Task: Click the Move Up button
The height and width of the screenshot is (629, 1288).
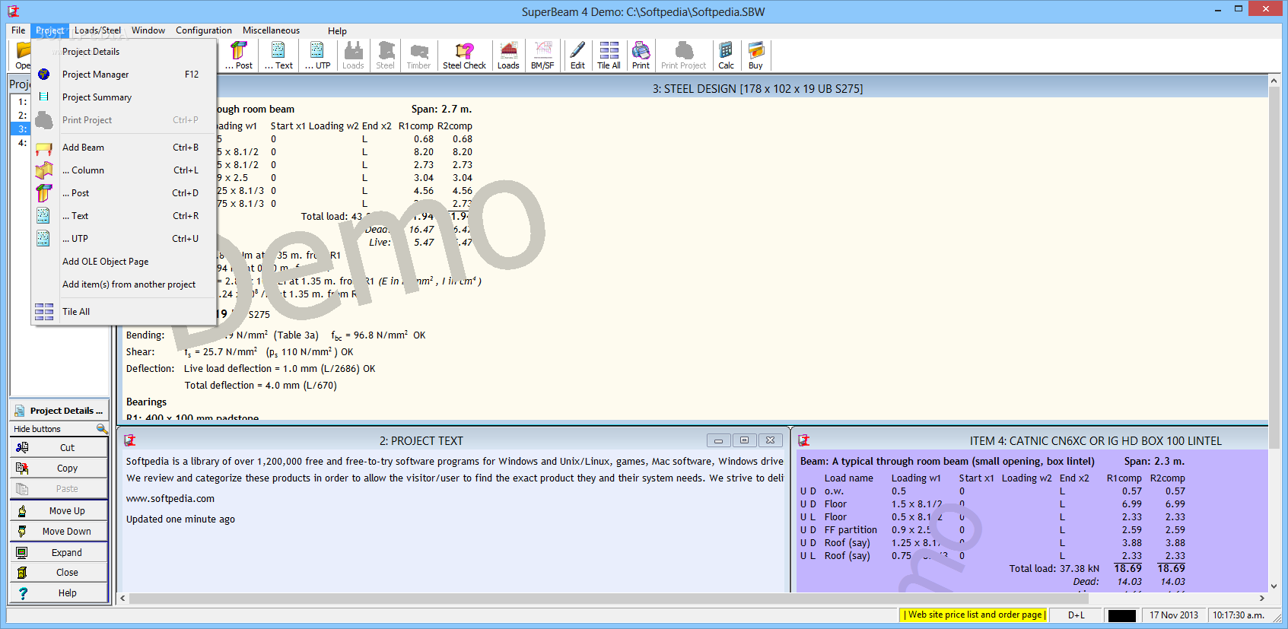Action: (x=59, y=511)
